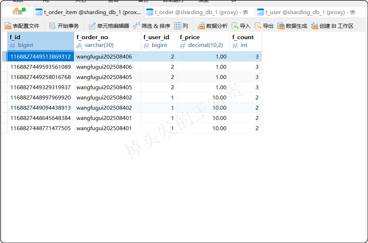
Task: Switch to the 对象 tab
Action: click(18, 12)
